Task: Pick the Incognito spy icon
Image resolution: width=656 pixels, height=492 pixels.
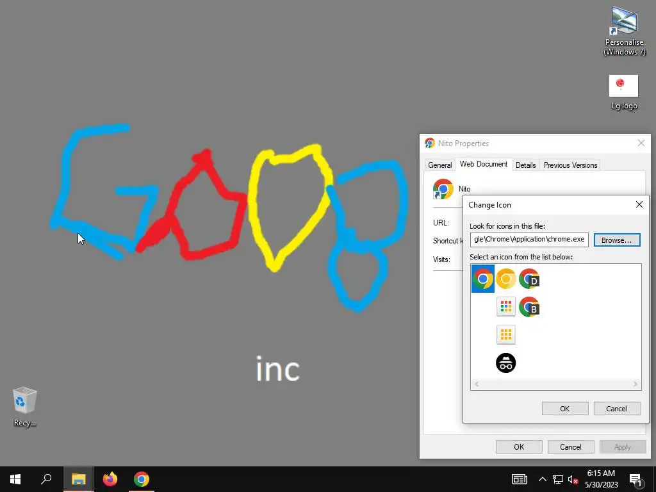Action: point(506,363)
